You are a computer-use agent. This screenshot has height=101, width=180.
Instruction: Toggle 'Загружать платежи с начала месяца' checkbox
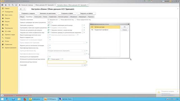[82, 30]
